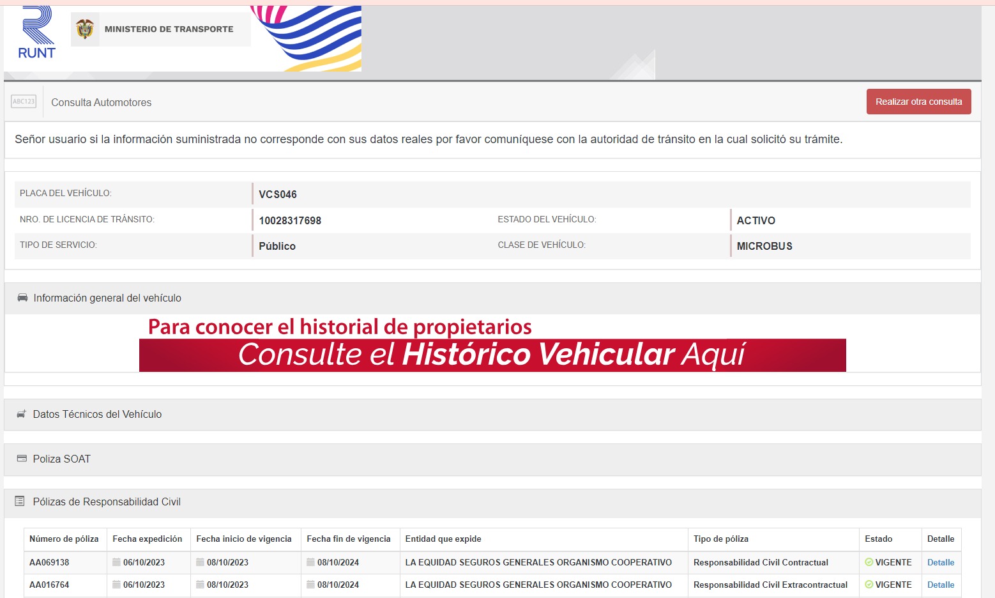Expand the Poliza SOAT section
The image size is (995, 598).
62,459
